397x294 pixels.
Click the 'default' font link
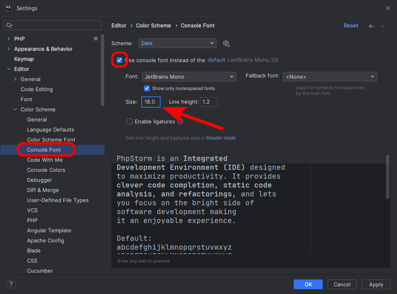(x=217, y=60)
